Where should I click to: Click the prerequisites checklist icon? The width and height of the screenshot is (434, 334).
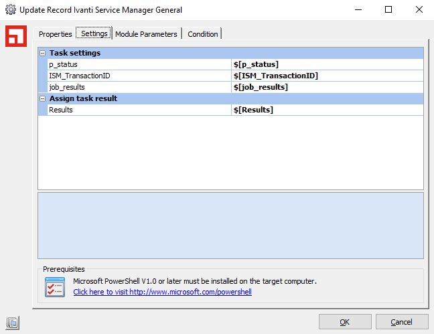tap(55, 287)
